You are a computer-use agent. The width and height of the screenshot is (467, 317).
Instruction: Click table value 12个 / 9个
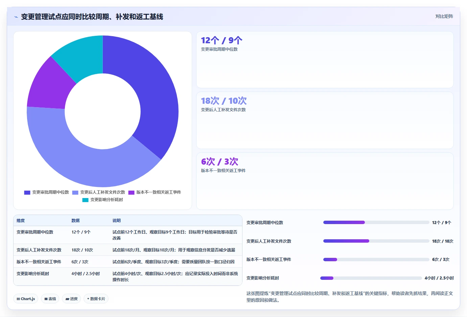(x=81, y=232)
